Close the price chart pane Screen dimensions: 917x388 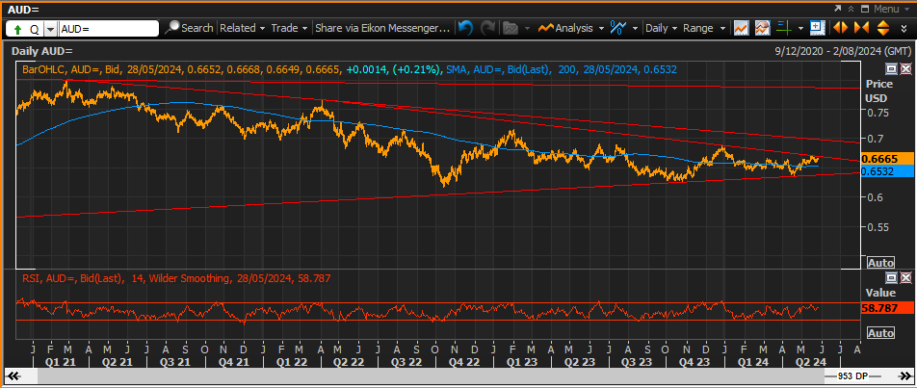[x=905, y=69]
